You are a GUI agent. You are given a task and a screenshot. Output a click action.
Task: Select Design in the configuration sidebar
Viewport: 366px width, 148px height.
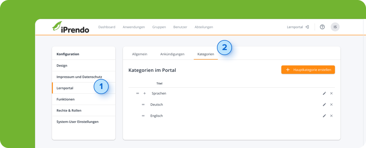(x=62, y=65)
